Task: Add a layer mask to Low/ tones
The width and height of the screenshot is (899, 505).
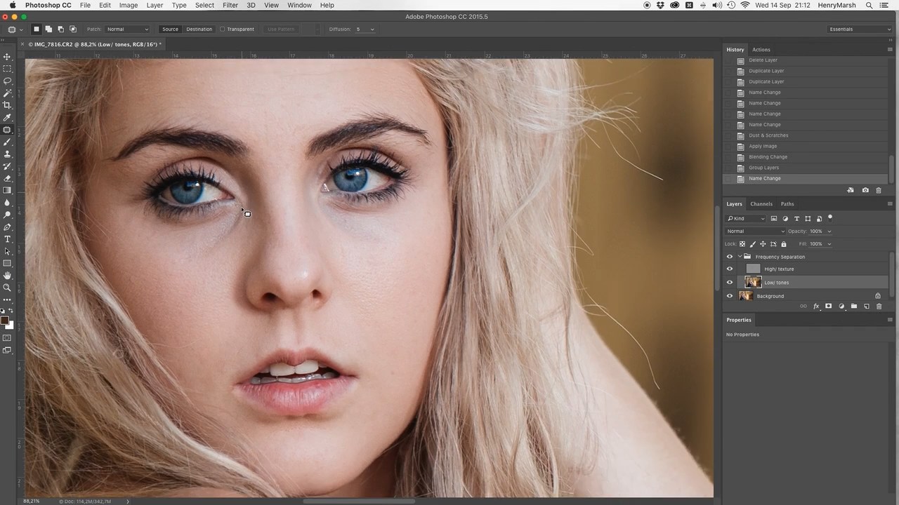Action: coord(829,307)
